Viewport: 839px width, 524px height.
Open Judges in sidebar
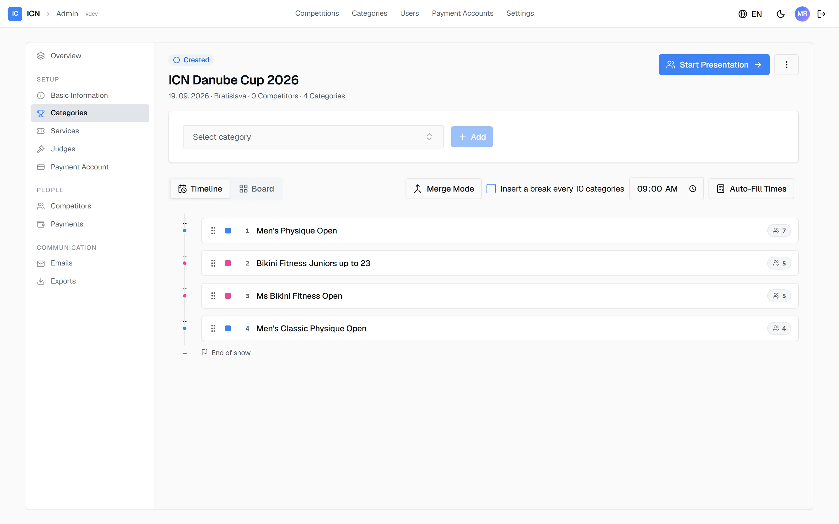90,149
